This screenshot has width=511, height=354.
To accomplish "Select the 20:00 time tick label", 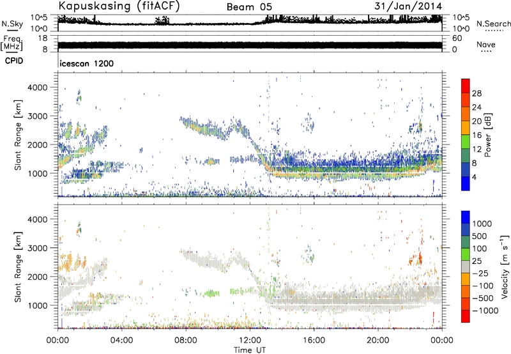I will (378, 341).
